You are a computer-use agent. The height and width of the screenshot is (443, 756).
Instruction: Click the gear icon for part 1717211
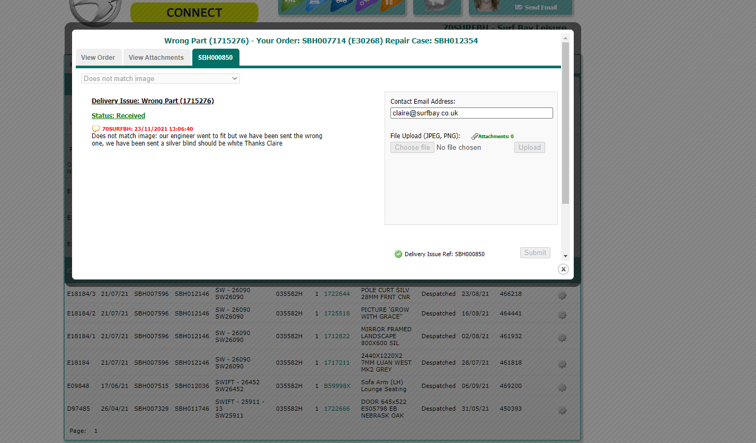pyautogui.click(x=562, y=364)
